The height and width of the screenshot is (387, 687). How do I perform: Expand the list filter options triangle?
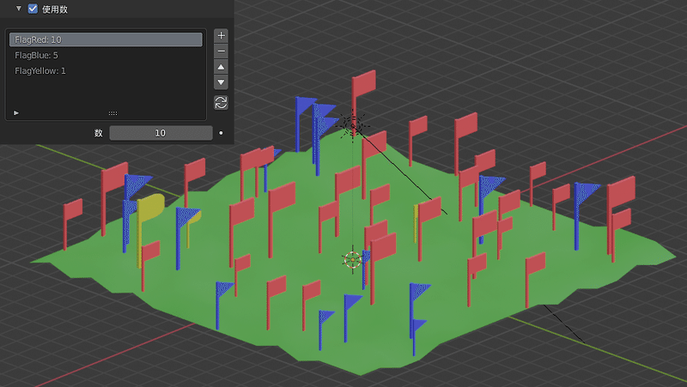(16, 113)
